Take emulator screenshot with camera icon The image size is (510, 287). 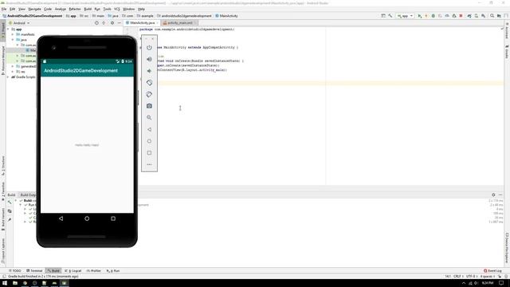tap(149, 106)
